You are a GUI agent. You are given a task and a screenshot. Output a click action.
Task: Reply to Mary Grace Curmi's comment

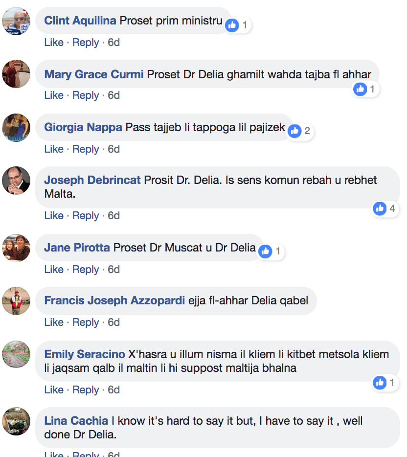tap(86, 95)
